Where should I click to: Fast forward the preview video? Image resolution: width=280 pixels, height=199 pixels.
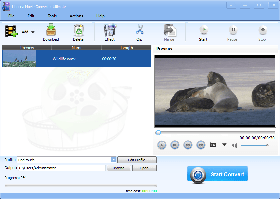point(201,145)
